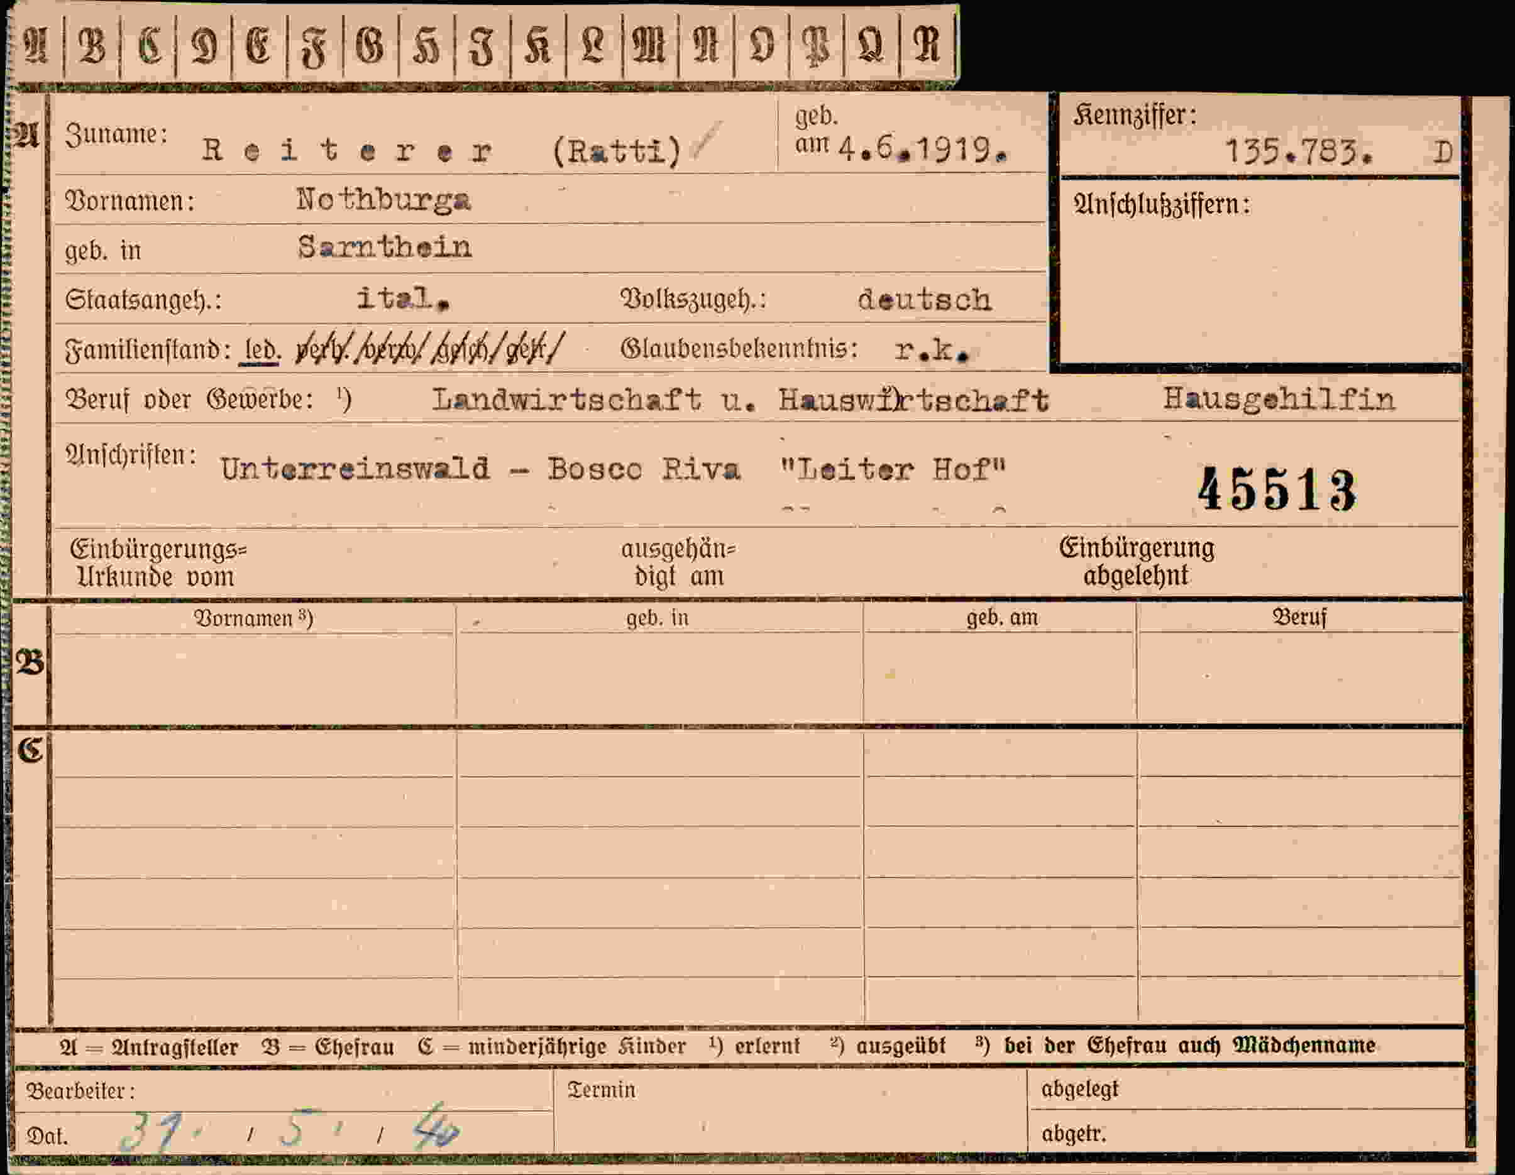This screenshot has height=1175, width=1515.
Task: Click the 'Vornamen:' label beside Nothburga
Action: pyautogui.click(x=129, y=201)
